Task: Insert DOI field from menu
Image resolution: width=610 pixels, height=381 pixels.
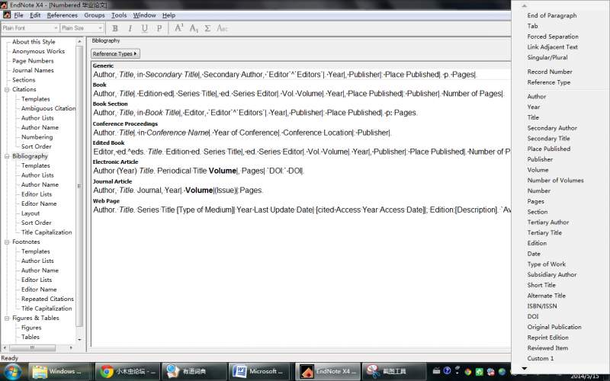Action: tap(533, 316)
